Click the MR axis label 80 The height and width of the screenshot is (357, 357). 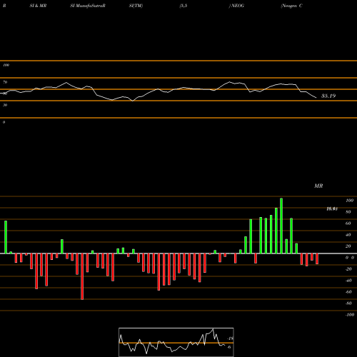click(348, 212)
